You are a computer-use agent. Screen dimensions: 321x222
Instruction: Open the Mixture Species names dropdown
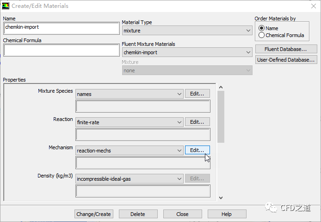pyautogui.click(x=130, y=94)
